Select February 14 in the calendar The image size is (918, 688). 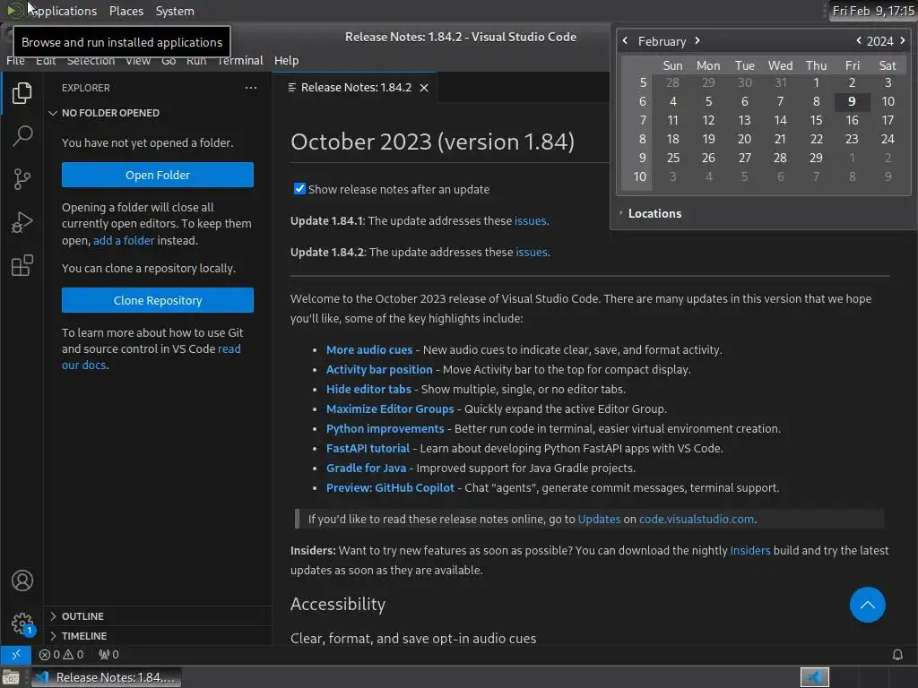[780, 121]
